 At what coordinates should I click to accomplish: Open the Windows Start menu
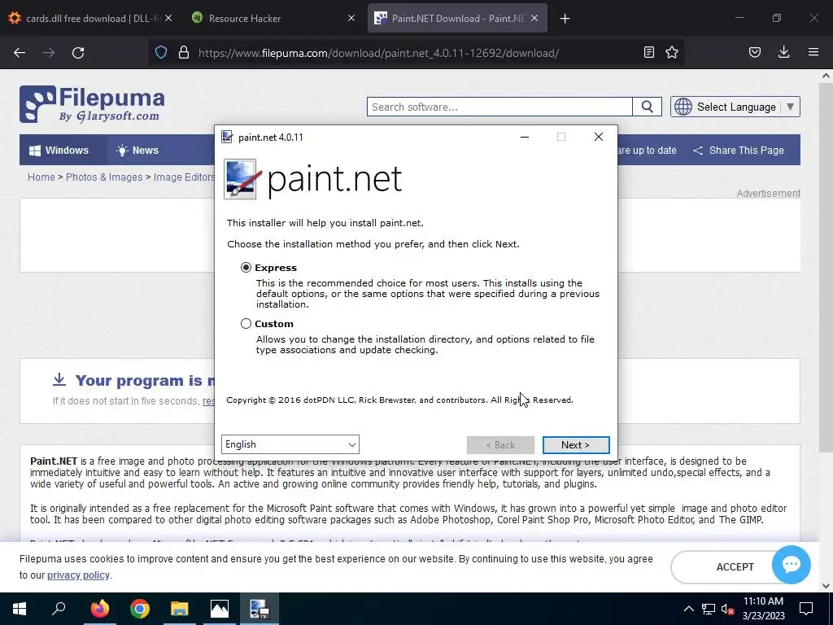point(20,609)
